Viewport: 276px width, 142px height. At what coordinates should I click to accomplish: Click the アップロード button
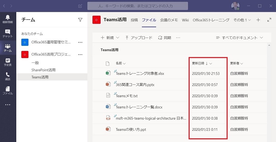[139, 38]
